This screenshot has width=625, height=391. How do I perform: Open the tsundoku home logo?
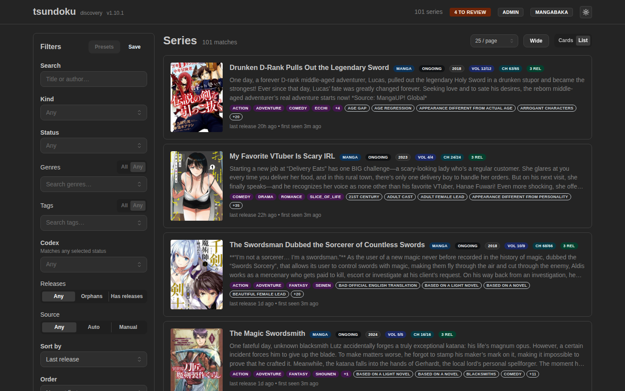[54, 12]
